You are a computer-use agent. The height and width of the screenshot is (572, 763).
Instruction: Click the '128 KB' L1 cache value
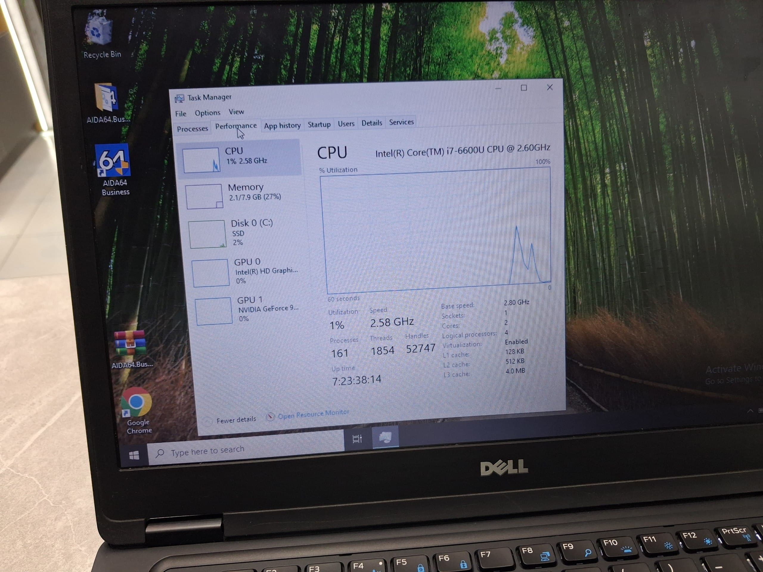[514, 352]
